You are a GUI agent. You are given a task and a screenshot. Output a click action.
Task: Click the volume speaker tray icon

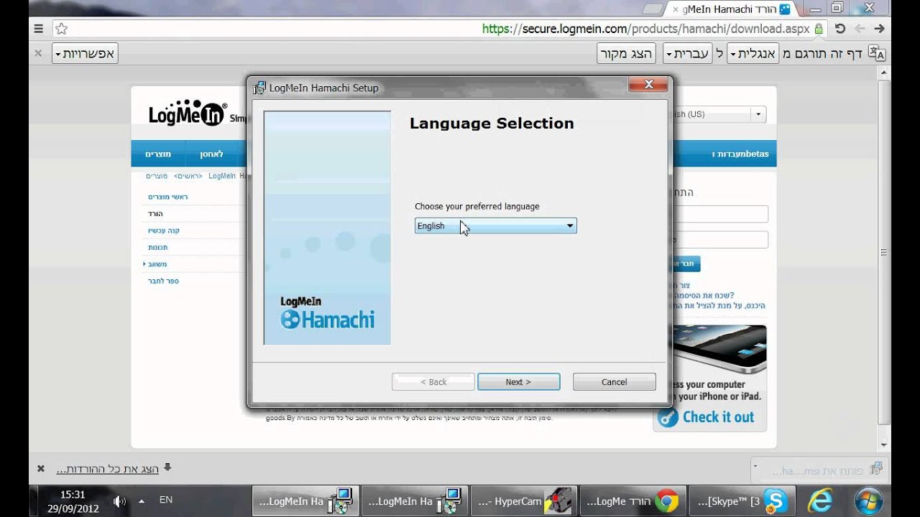119,501
